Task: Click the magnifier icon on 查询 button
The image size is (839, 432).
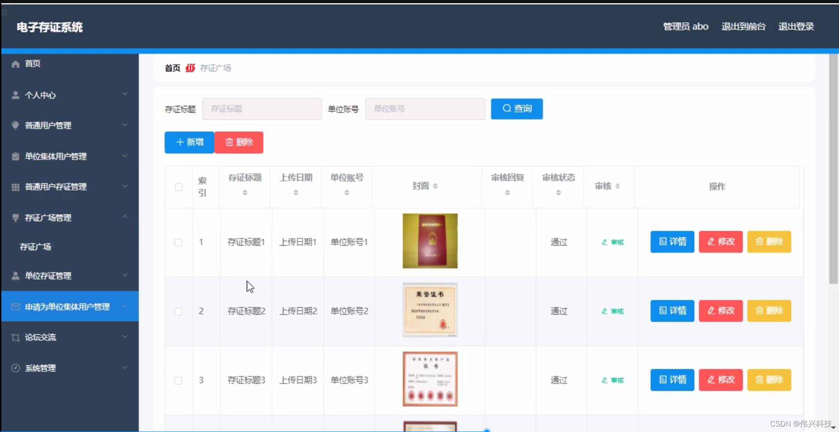Action: tap(507, 109)
